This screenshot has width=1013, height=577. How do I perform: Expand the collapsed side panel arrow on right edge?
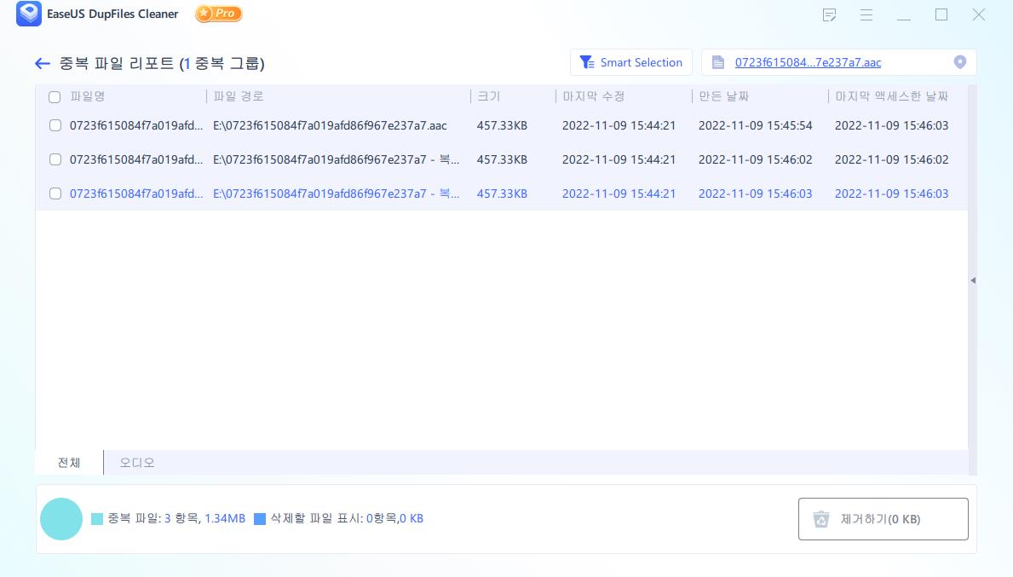[x=972, y=279]
